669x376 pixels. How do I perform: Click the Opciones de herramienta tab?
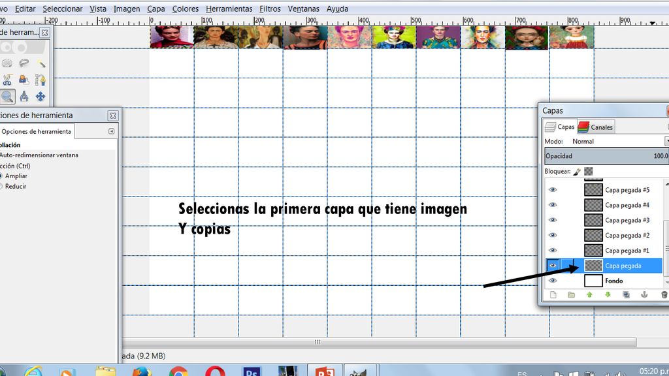pos(37,131)
